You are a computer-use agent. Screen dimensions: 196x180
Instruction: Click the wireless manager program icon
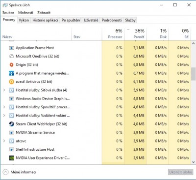pos(11,73)
